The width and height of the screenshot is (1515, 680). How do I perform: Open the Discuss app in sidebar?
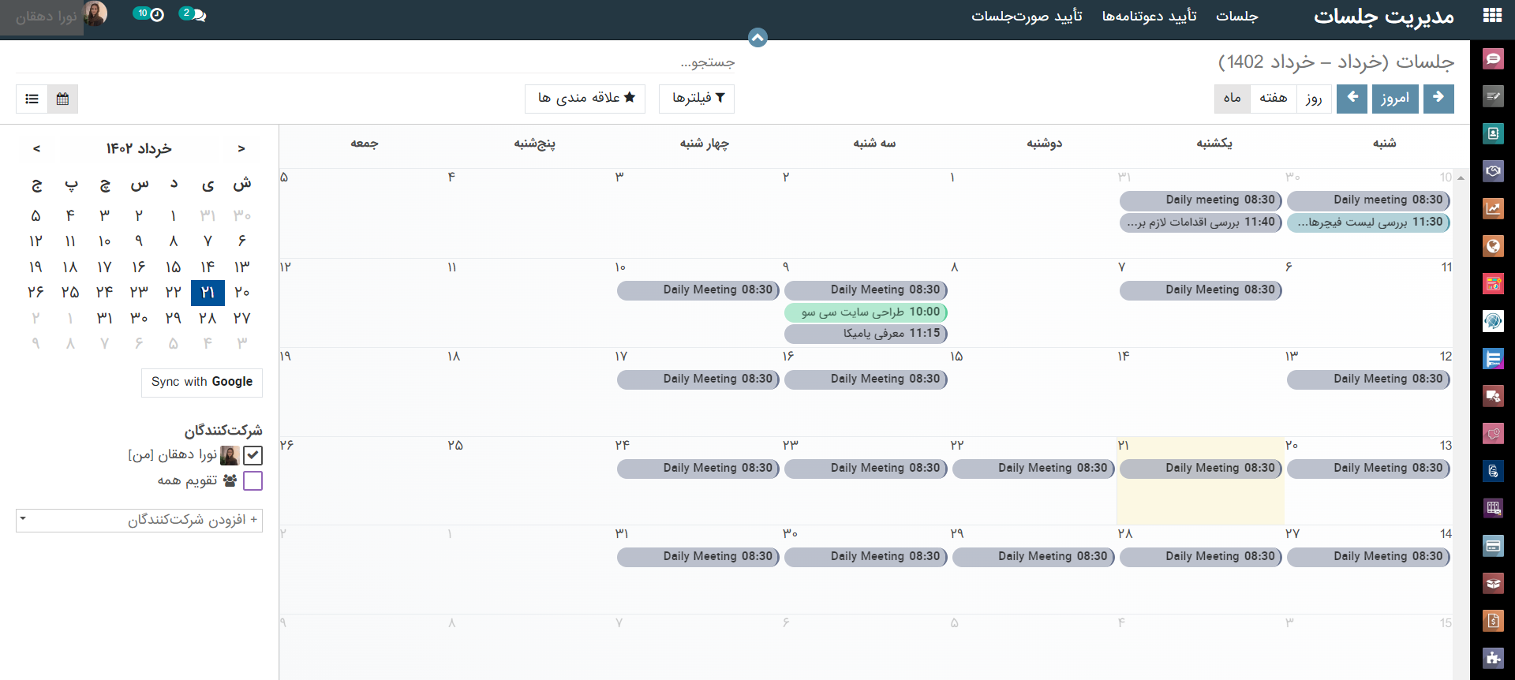1493,58
